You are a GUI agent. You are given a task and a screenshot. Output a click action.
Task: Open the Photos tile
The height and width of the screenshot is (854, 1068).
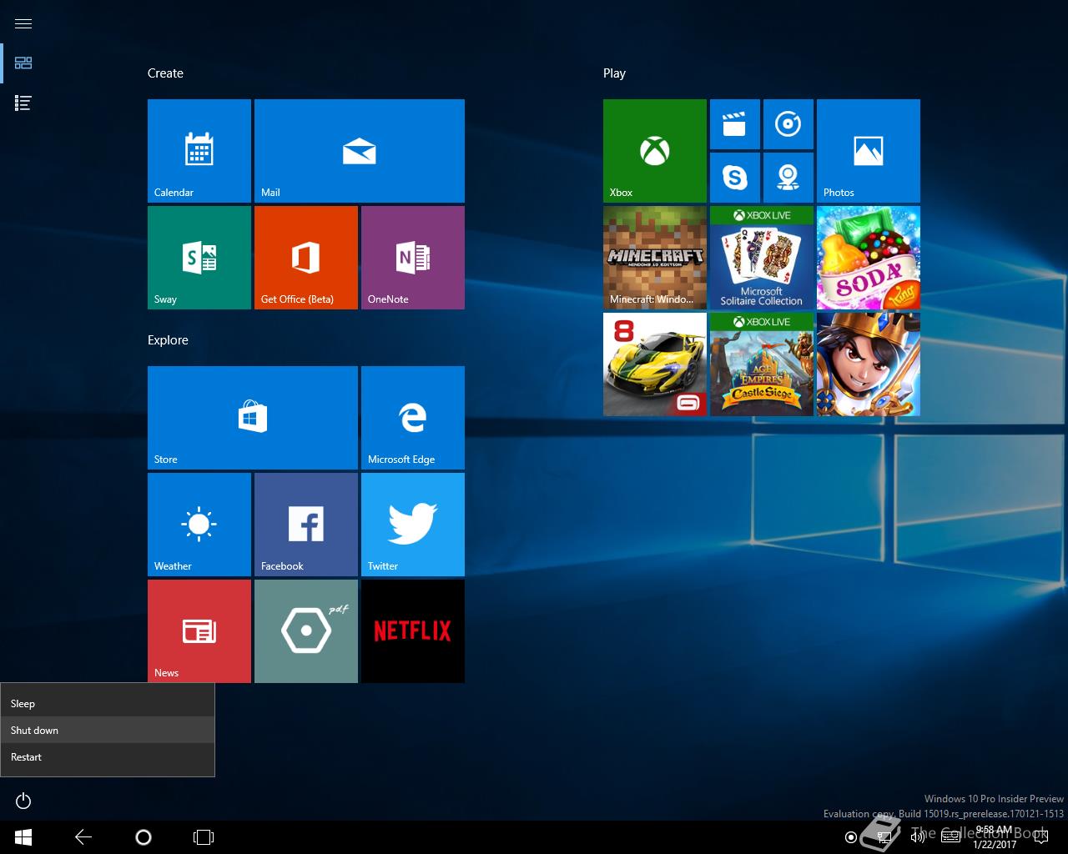click(869, 151)
